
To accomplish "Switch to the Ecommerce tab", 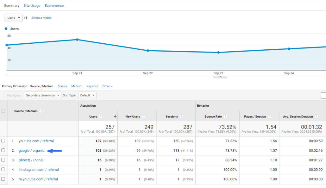I will pyautogui.click(x=54, y=6).
